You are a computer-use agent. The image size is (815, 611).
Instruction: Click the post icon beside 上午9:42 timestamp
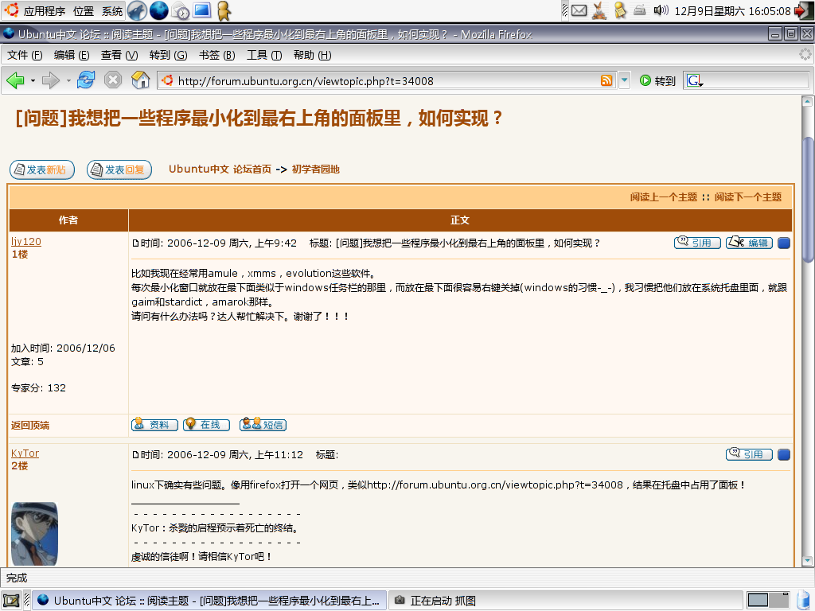(135, 243)
